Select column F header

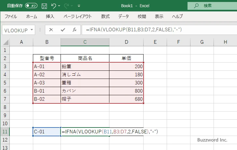coord(178,42)
